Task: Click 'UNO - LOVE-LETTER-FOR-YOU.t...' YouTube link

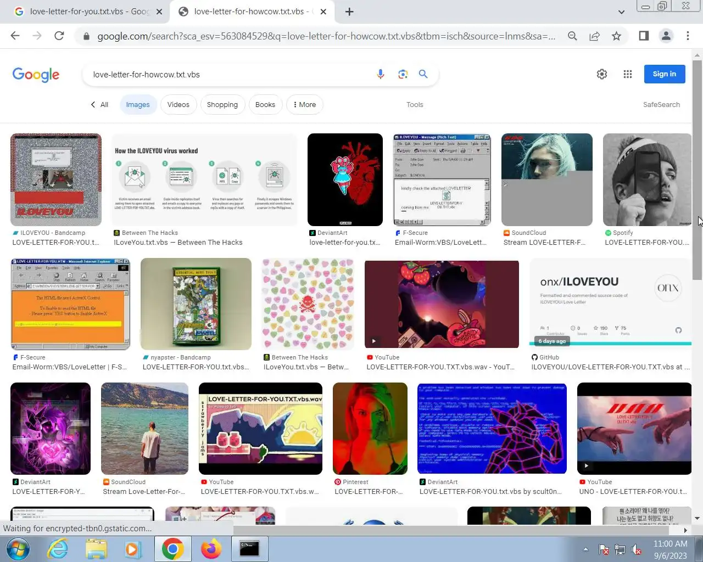Action: [x=633, y=491]
